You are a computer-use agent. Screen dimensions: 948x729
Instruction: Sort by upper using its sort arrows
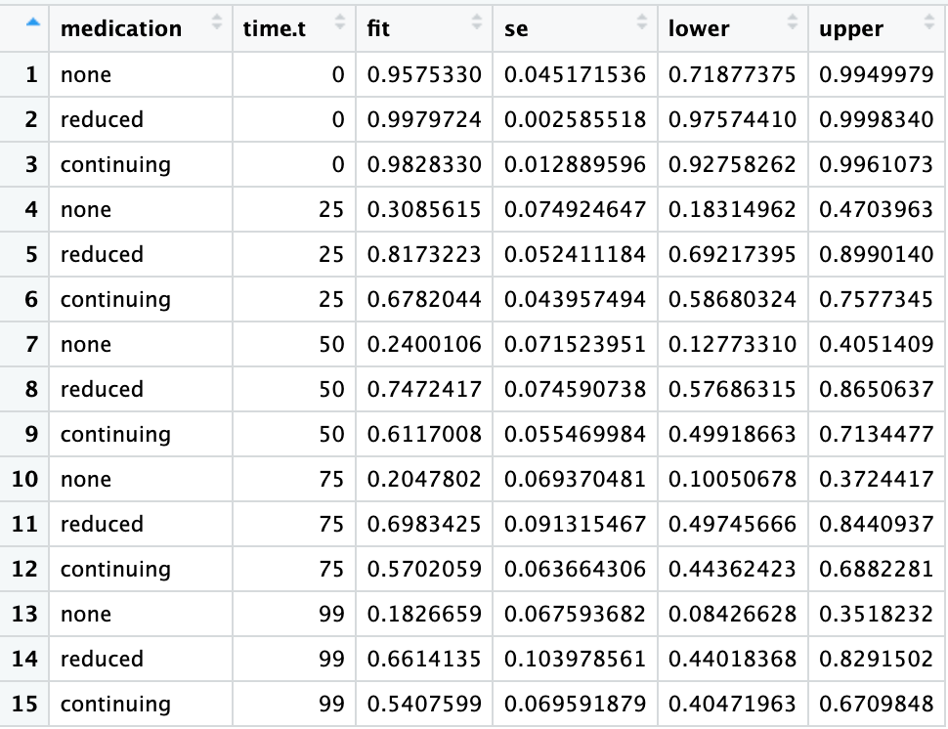pyautogui.click(x=929, y=21)
